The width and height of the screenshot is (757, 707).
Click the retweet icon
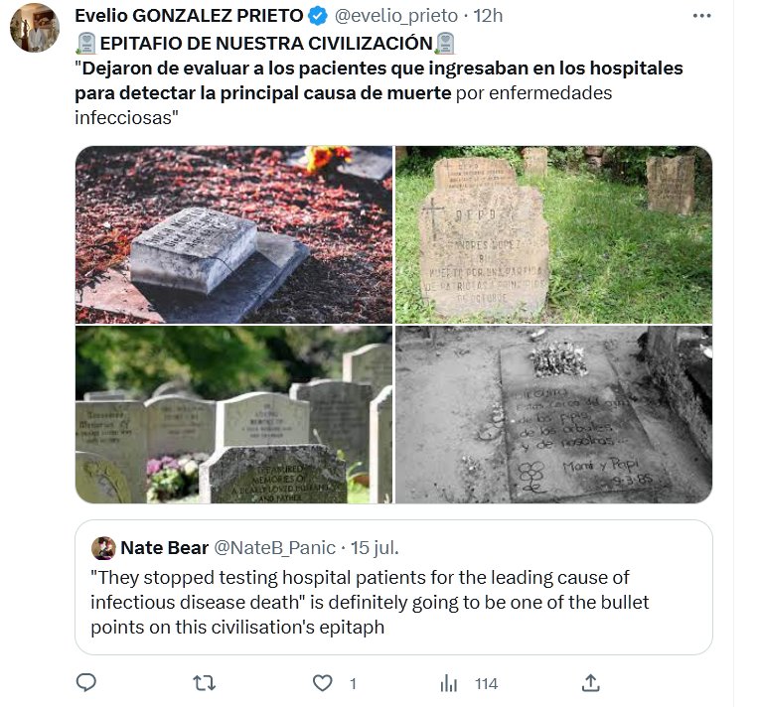coord(205,683)
